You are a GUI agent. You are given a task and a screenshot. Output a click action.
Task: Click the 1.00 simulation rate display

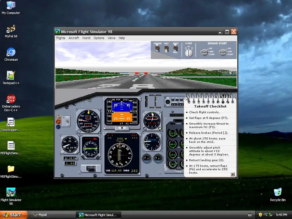pyautogui.click(x=70, y=163)
